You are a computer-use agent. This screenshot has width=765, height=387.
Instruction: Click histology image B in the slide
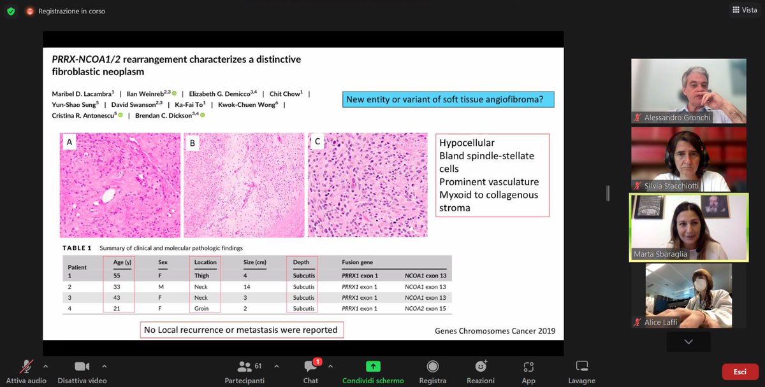pos(244,185)
